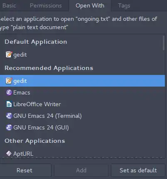The width and height of the screenshot is (167, 179).
Task: Switch to the Basic tab
Action: 9,5
